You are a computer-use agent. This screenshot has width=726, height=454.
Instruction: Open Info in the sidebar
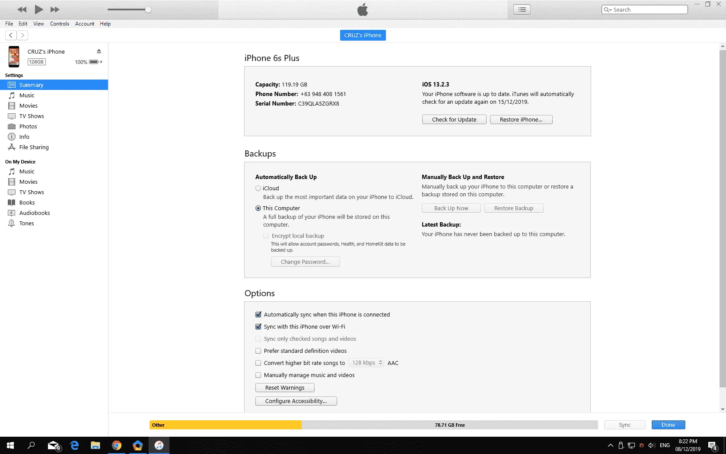tap(54, 137)
